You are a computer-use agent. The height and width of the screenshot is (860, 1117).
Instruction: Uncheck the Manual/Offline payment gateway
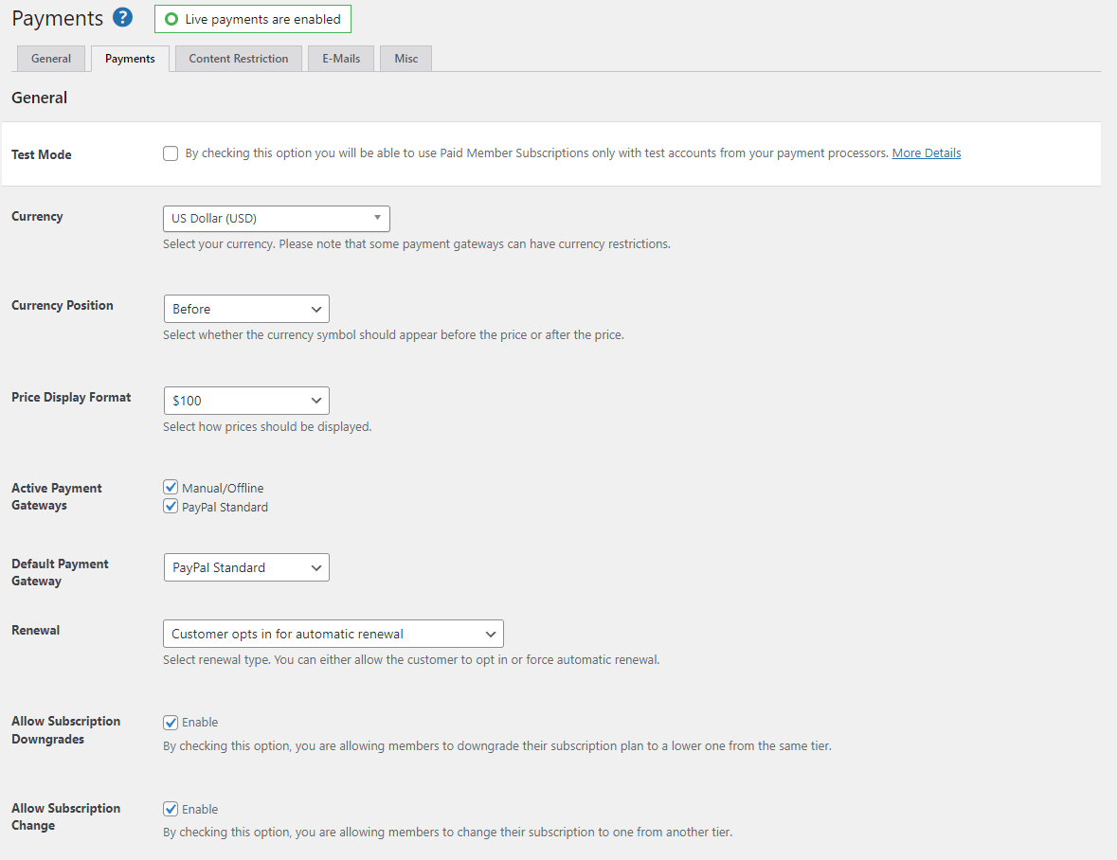(171, 488)
